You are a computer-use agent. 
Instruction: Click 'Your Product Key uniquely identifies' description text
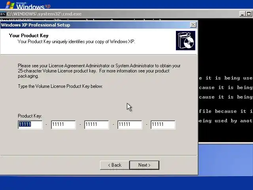[76, 42]
